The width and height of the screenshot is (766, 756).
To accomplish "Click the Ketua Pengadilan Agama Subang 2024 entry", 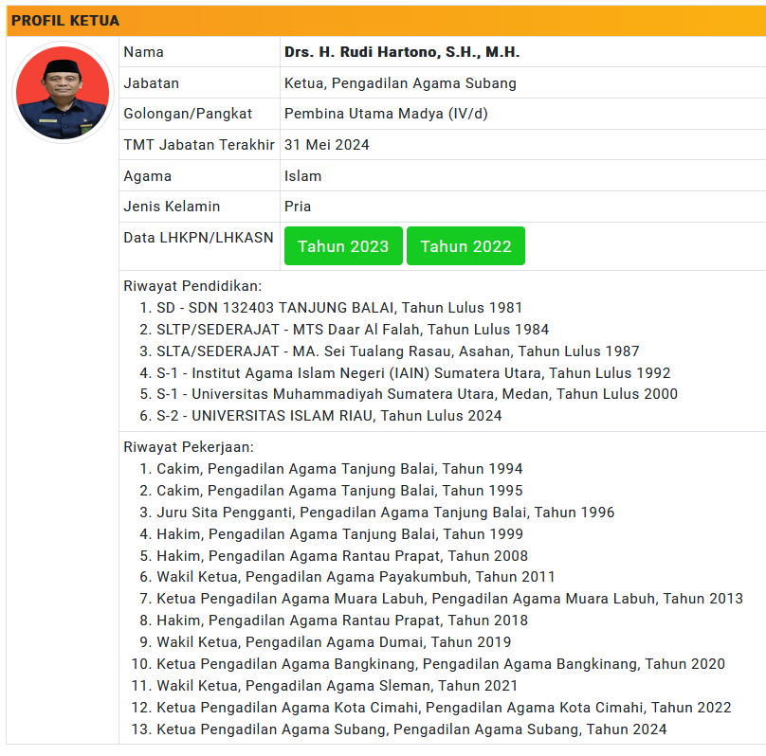I will [x=411, y=729].
